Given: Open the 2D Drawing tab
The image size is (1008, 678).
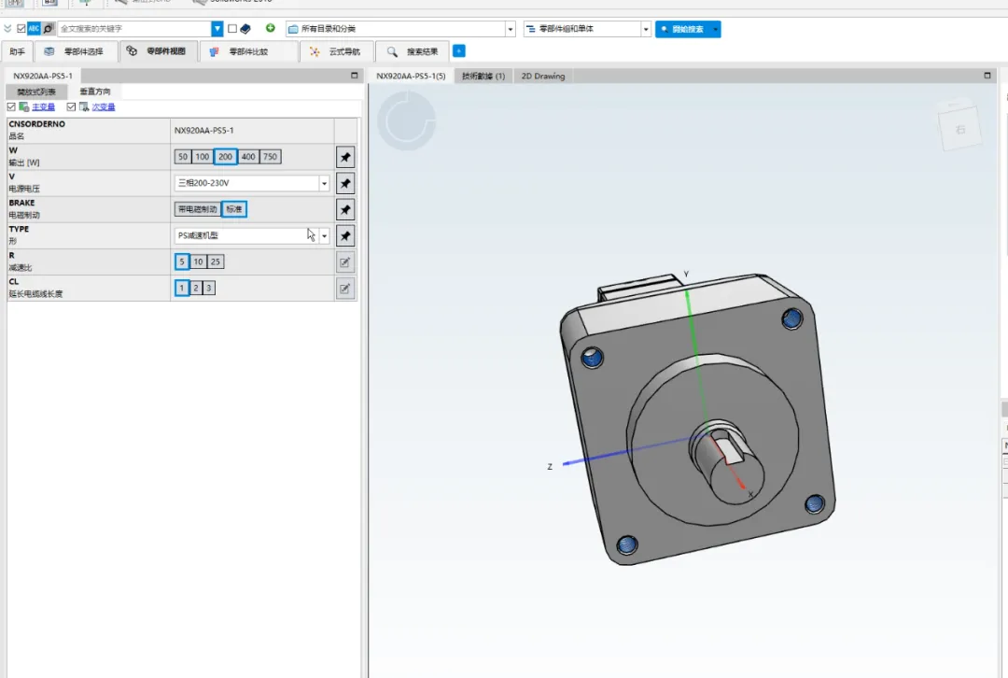Looking at the screenshot, I should click(543, 76).
